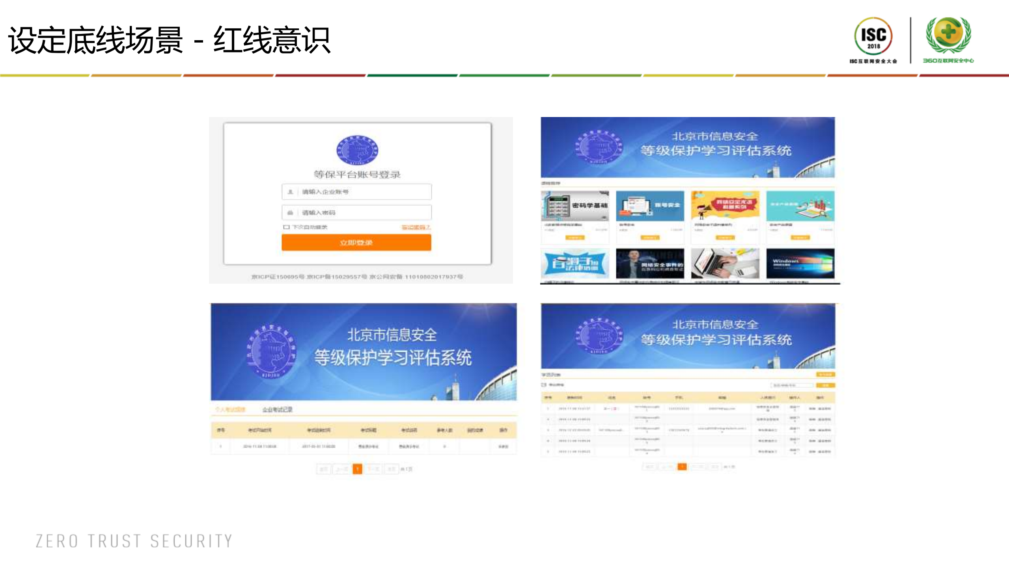The width and height of the screenshot is (1009, 567).
Task: Click the next-page control under the member list
Action: tap(698, 467)
